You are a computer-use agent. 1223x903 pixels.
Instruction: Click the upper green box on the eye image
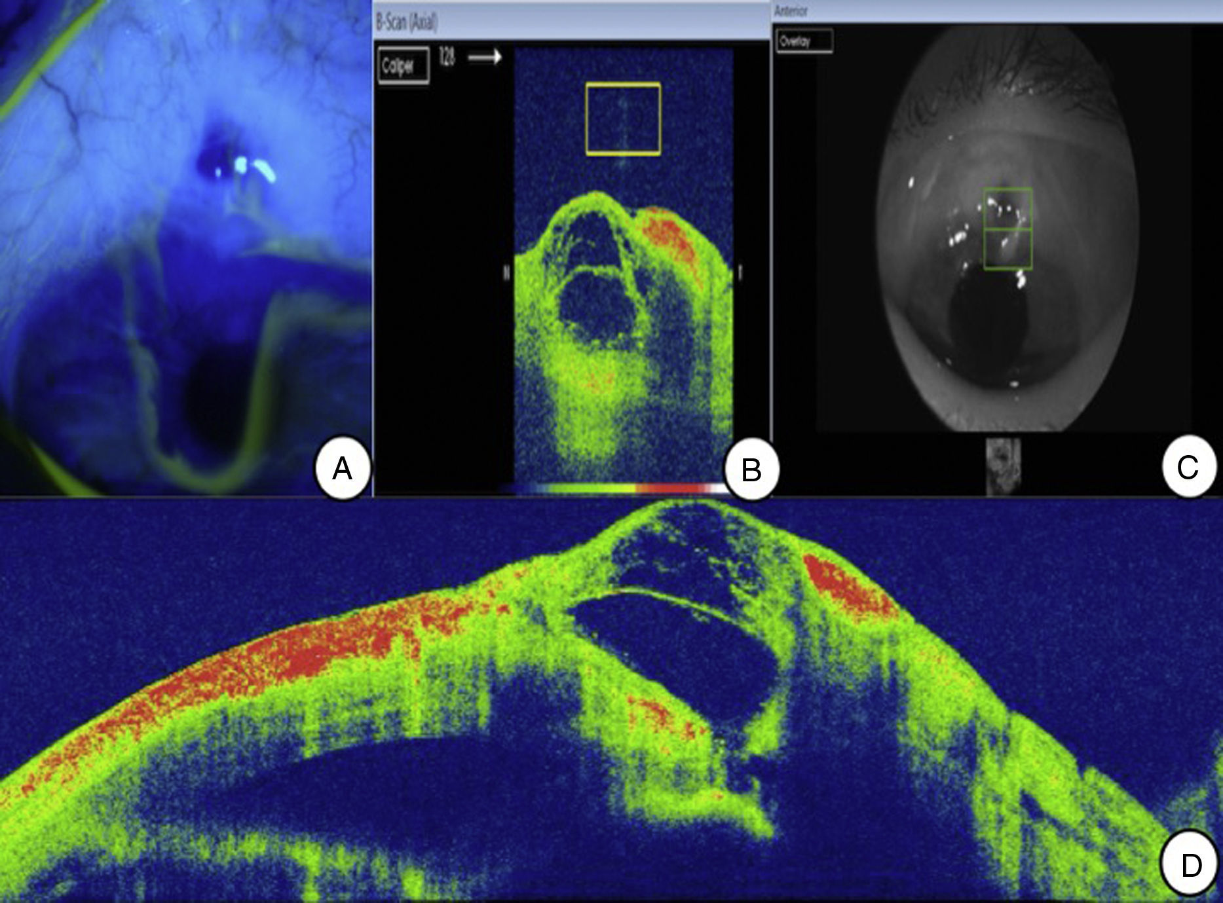pos(1007,208)
